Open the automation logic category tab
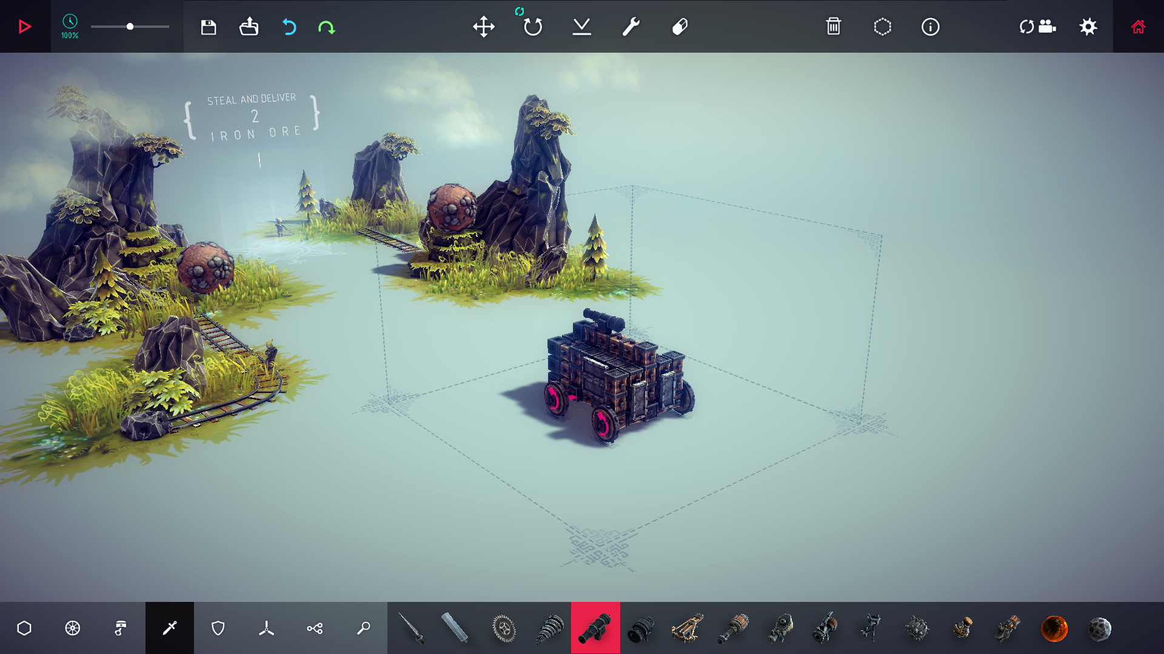Image resolution: width=1164 pixels, height=654 pixels. click(315, 628)
